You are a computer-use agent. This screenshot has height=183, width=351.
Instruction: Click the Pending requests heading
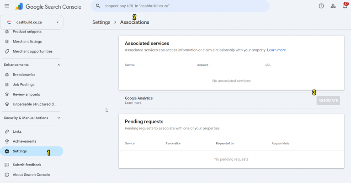[144, 121]
